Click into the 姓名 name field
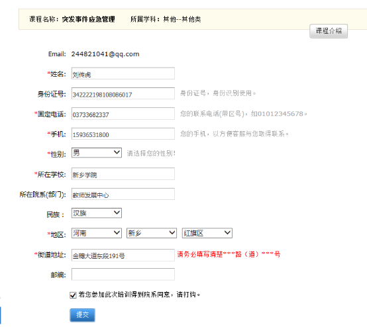The width and height of the screenshot is (367, 327). [123, 73]
